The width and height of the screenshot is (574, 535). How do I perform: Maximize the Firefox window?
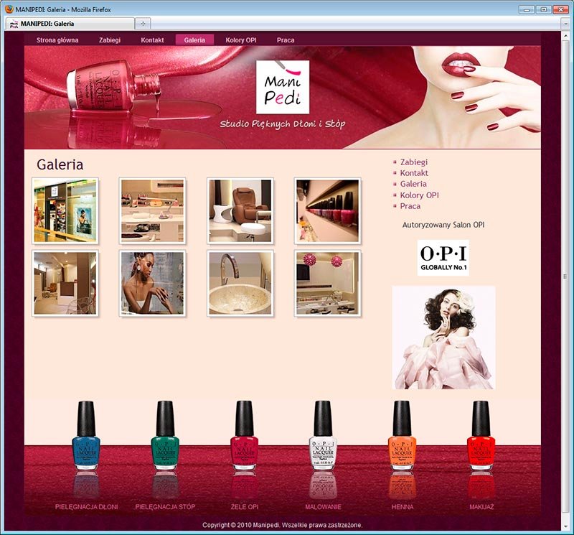[544, 9]
